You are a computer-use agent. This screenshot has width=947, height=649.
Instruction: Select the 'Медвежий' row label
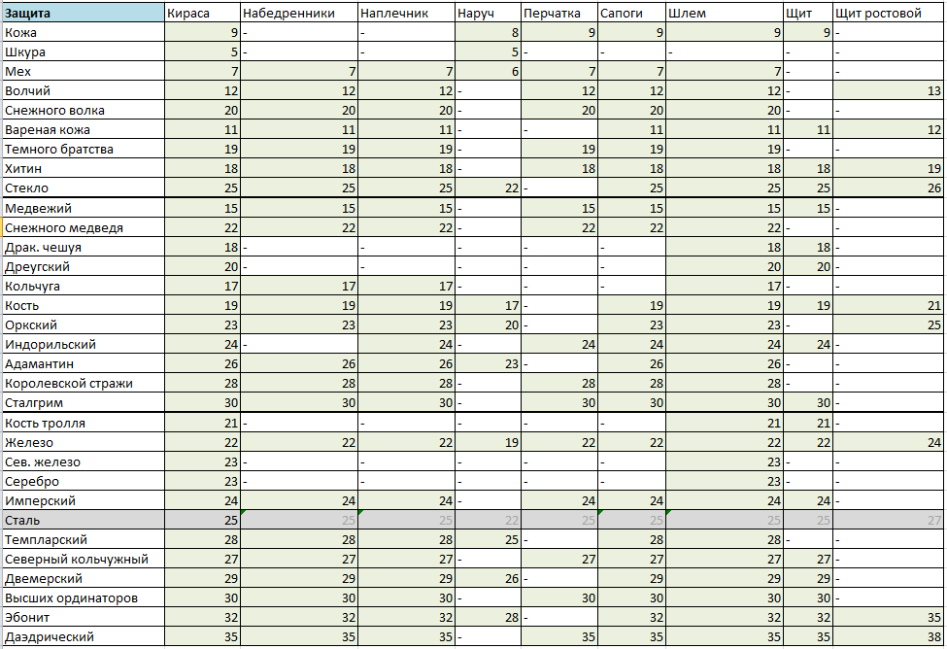[84, 208]
